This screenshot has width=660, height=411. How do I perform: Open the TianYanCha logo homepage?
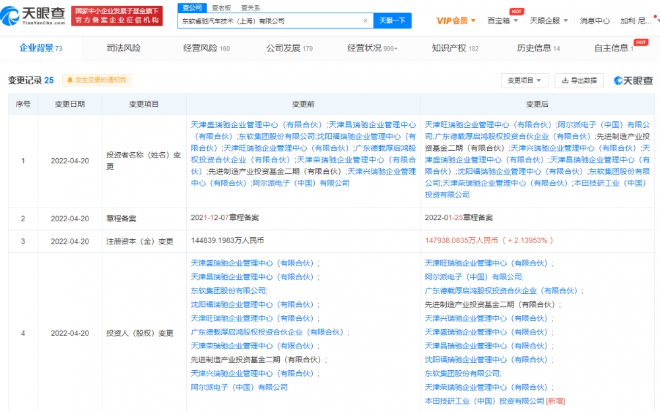(x=33, y=16)
